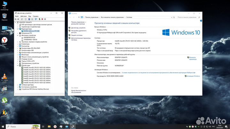Viewport: 230px width, 129px height.
Task: Click the clock showing 26.04.2024
Action: [x=219, y=127]
